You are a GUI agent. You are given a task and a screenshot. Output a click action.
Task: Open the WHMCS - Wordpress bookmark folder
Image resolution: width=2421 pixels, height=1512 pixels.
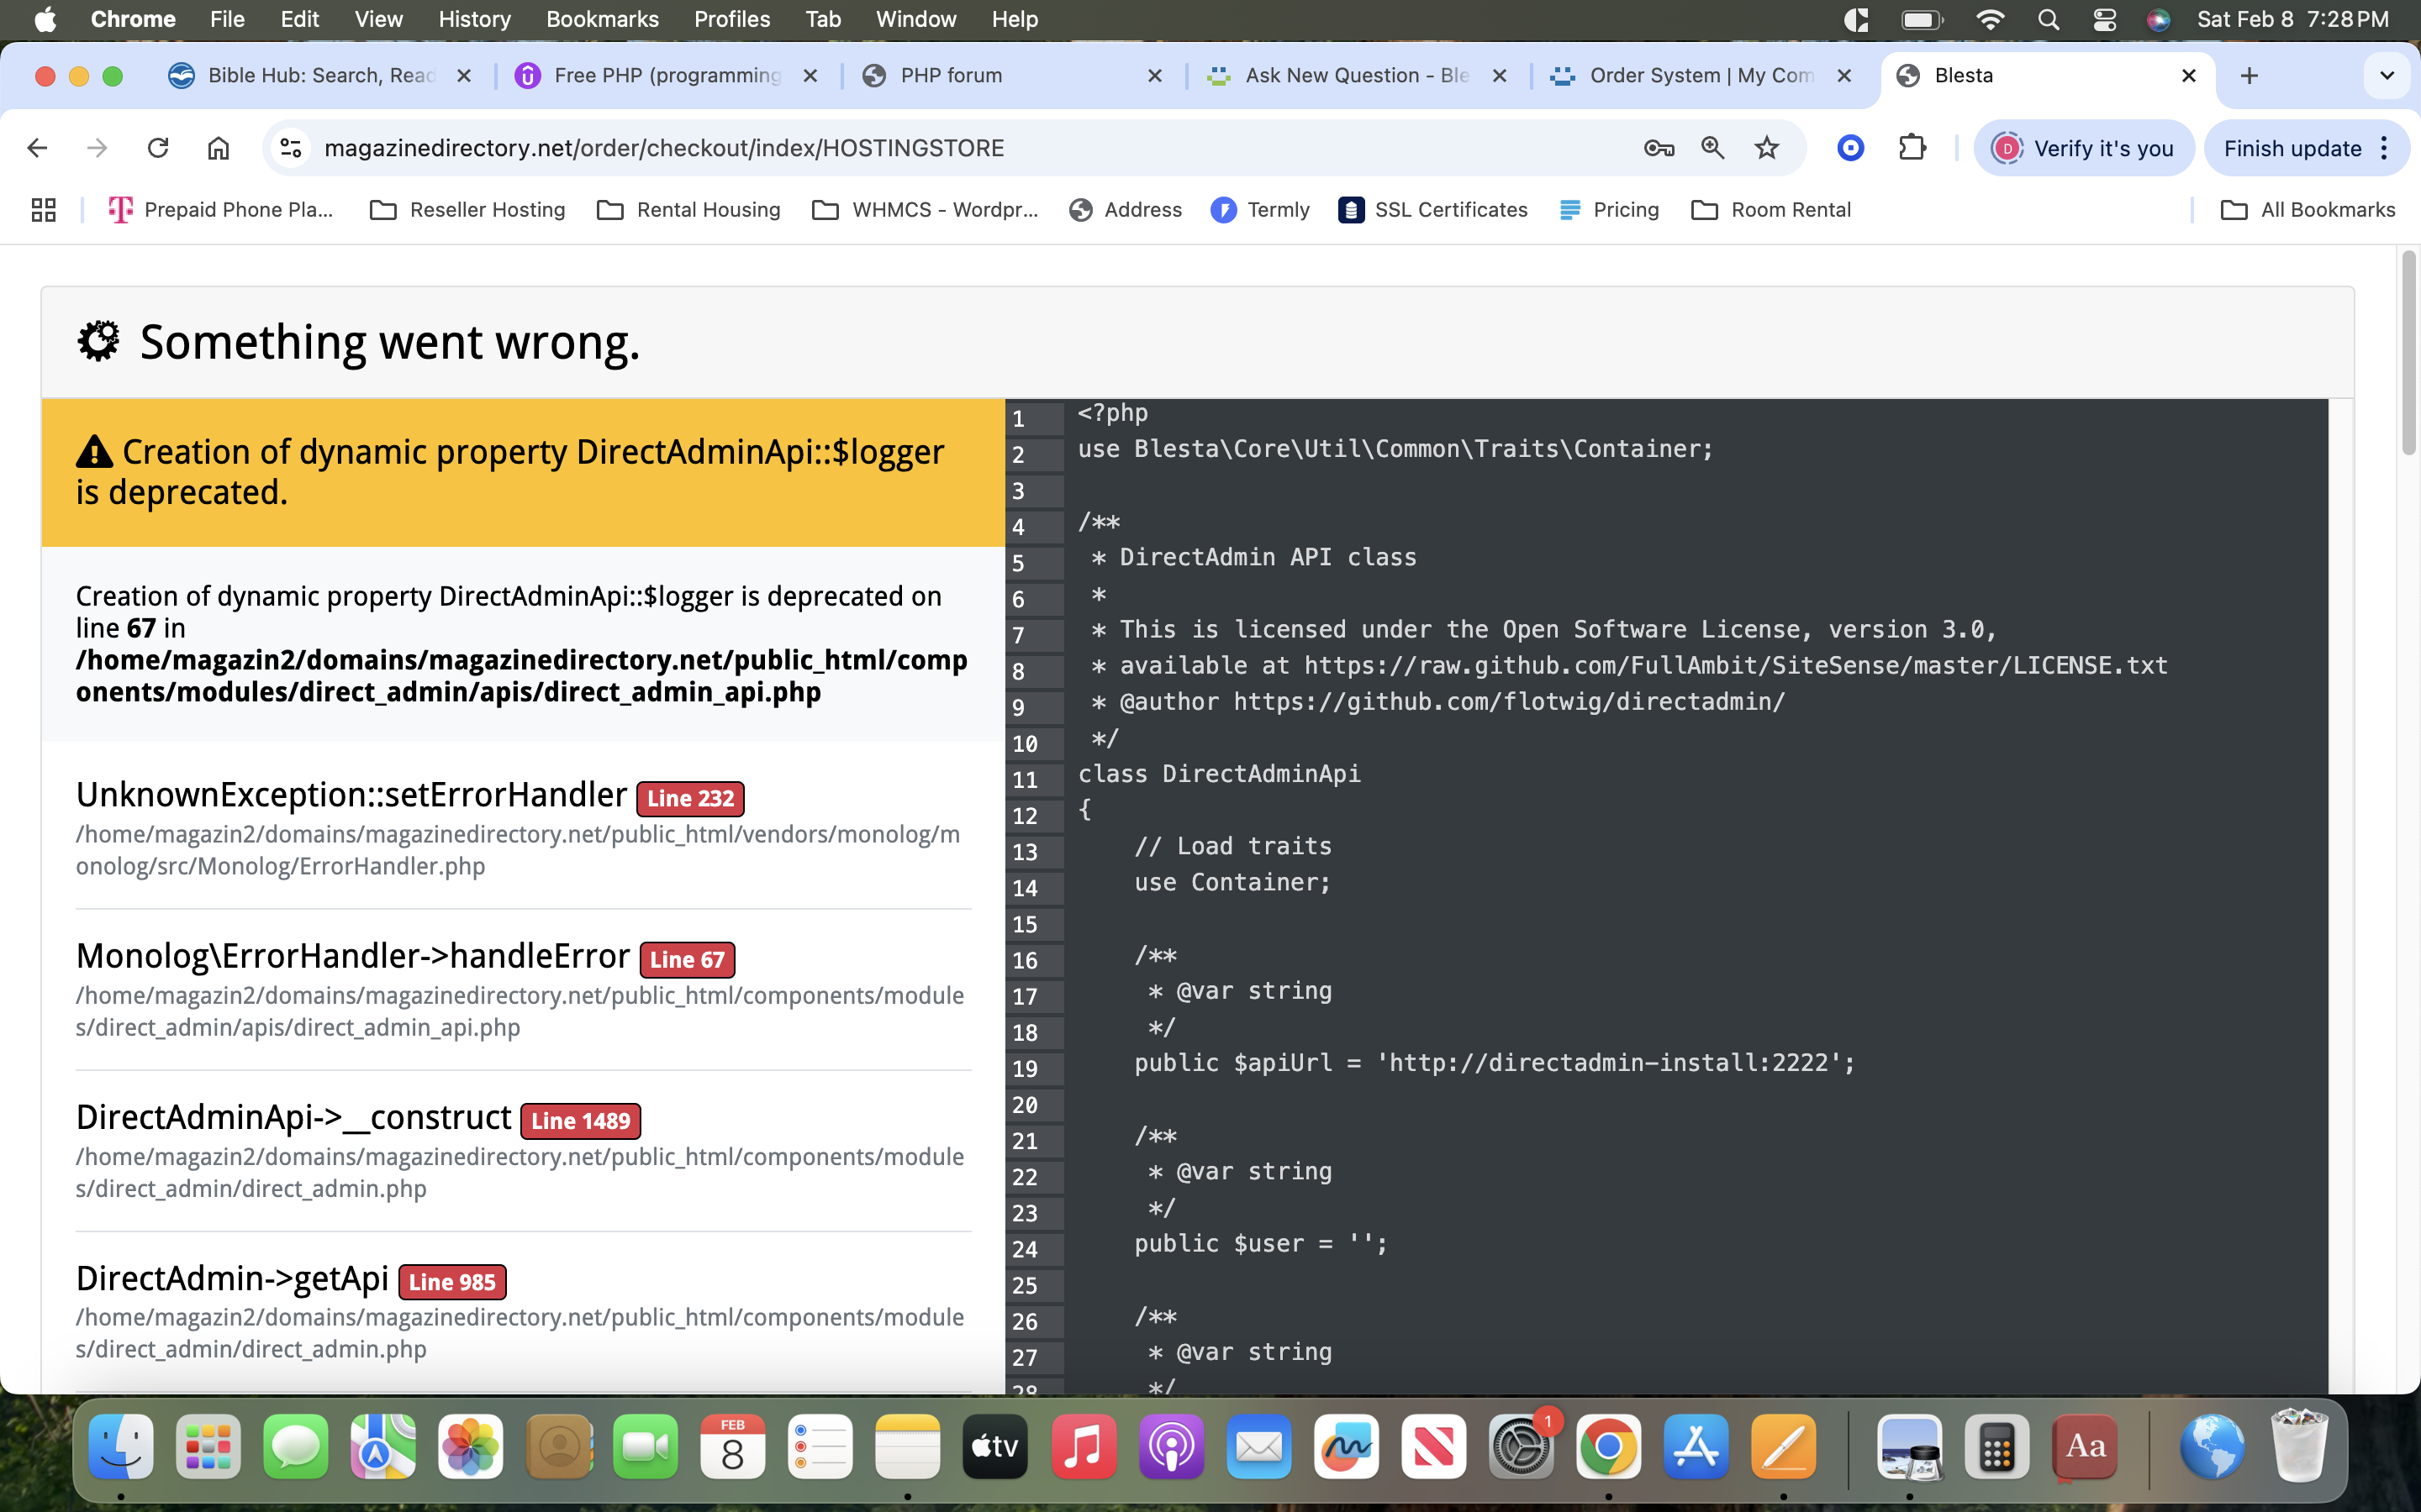pos(926,210)
